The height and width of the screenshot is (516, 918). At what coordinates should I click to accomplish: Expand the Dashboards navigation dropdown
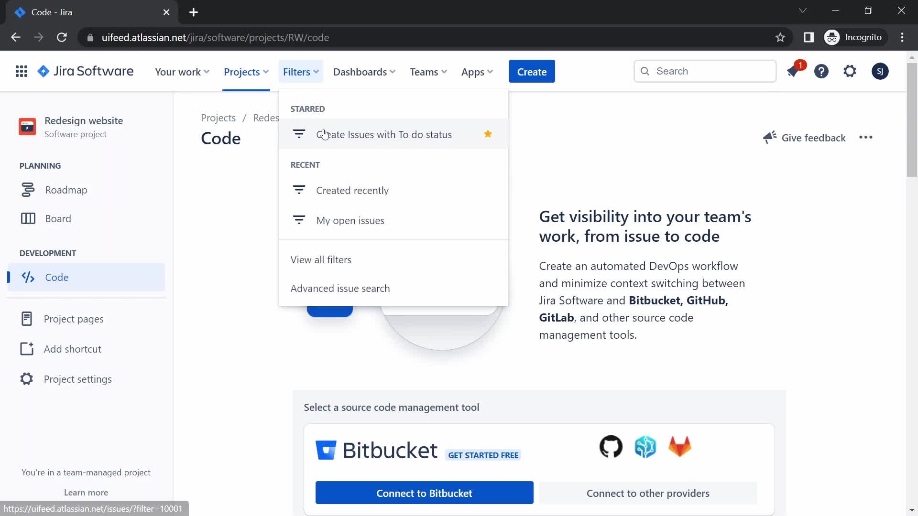click(365, 71)
